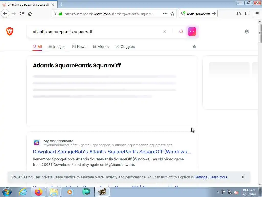The height and width of the screenshot is (197, 262).
Task: Open the Windows Start menu
Action: 7,192
